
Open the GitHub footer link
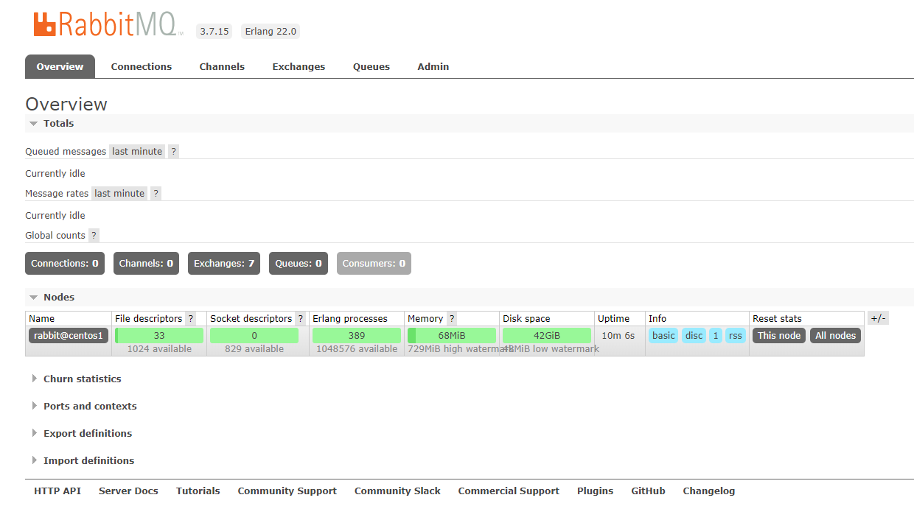pyautogui.click(x=648, y=491)
